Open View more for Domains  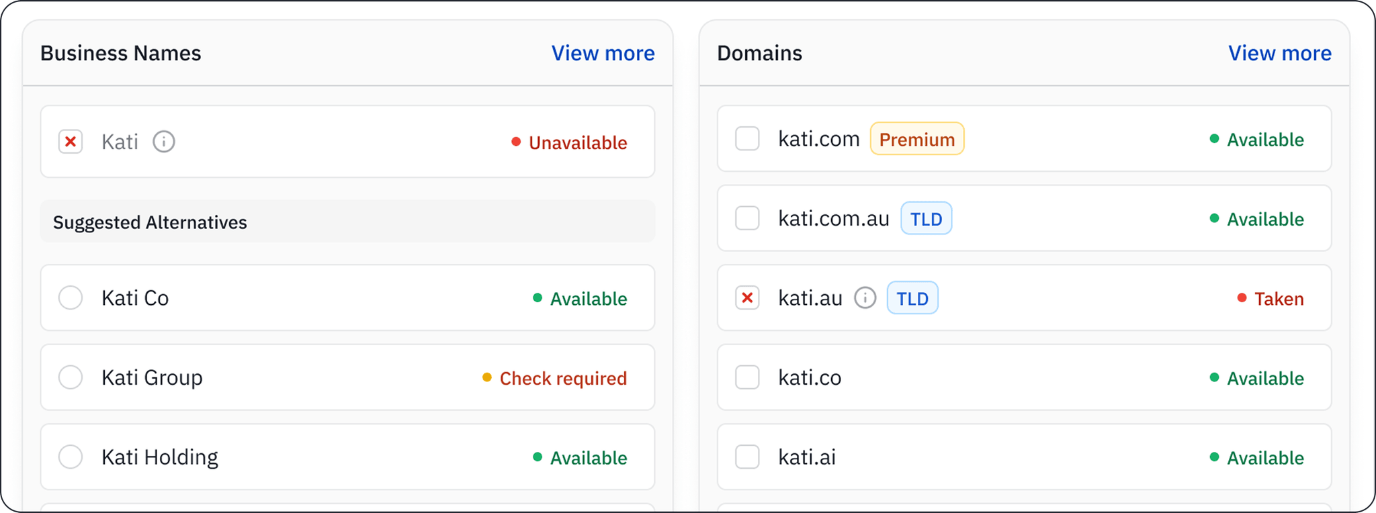pyautogui.click(x=1280, y=53)
